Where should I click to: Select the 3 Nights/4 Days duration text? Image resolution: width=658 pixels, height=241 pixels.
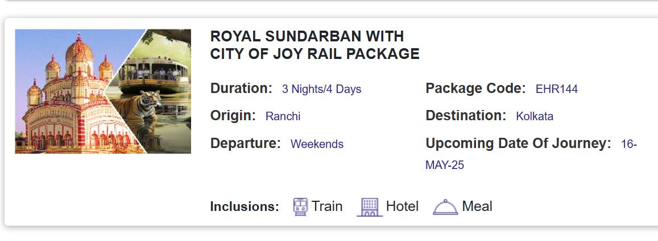click(x=321, y=89)
